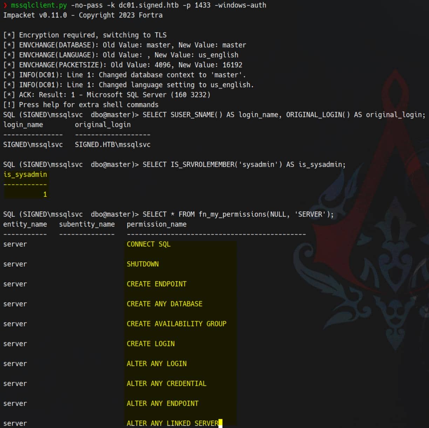Select the ENVCHANGE(DATABASE) log line
This screenshot has height=428, width=429.
124,45
